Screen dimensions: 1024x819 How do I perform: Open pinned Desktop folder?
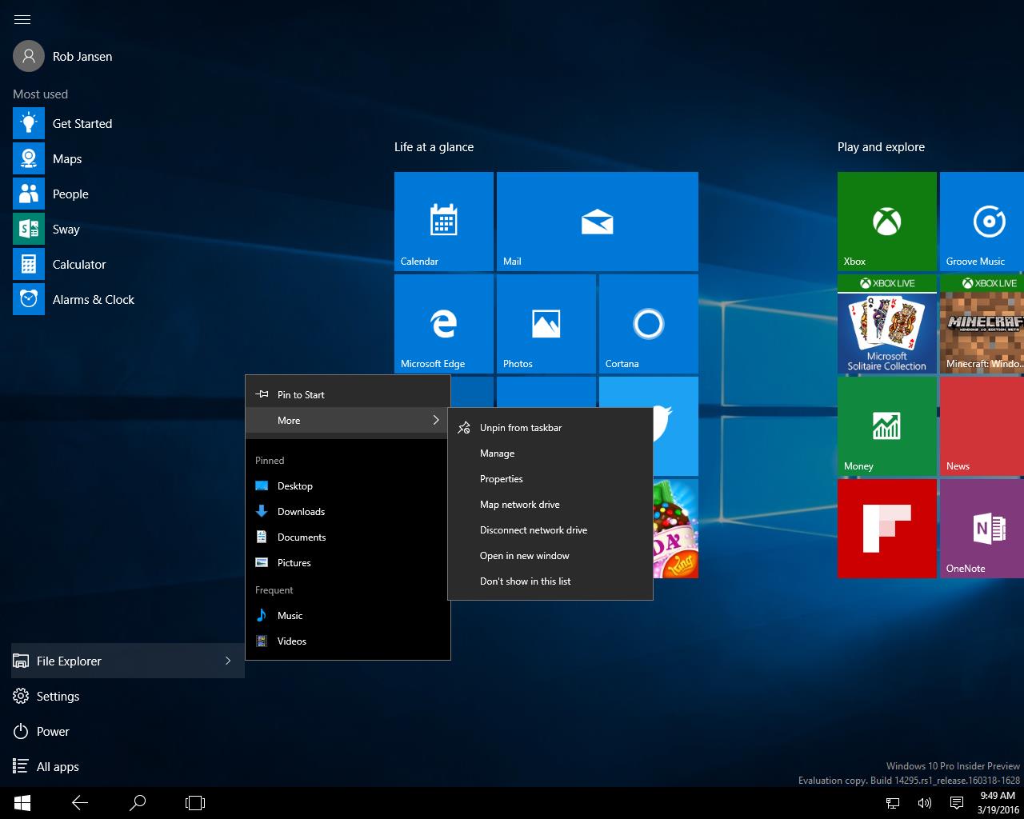348,486
